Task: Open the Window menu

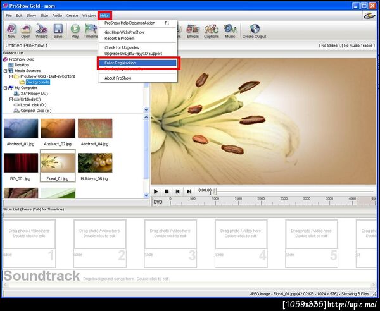Action: pos(89,15)
